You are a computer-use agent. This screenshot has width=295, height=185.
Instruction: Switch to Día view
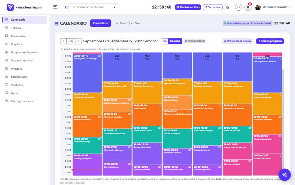[164, 41]
